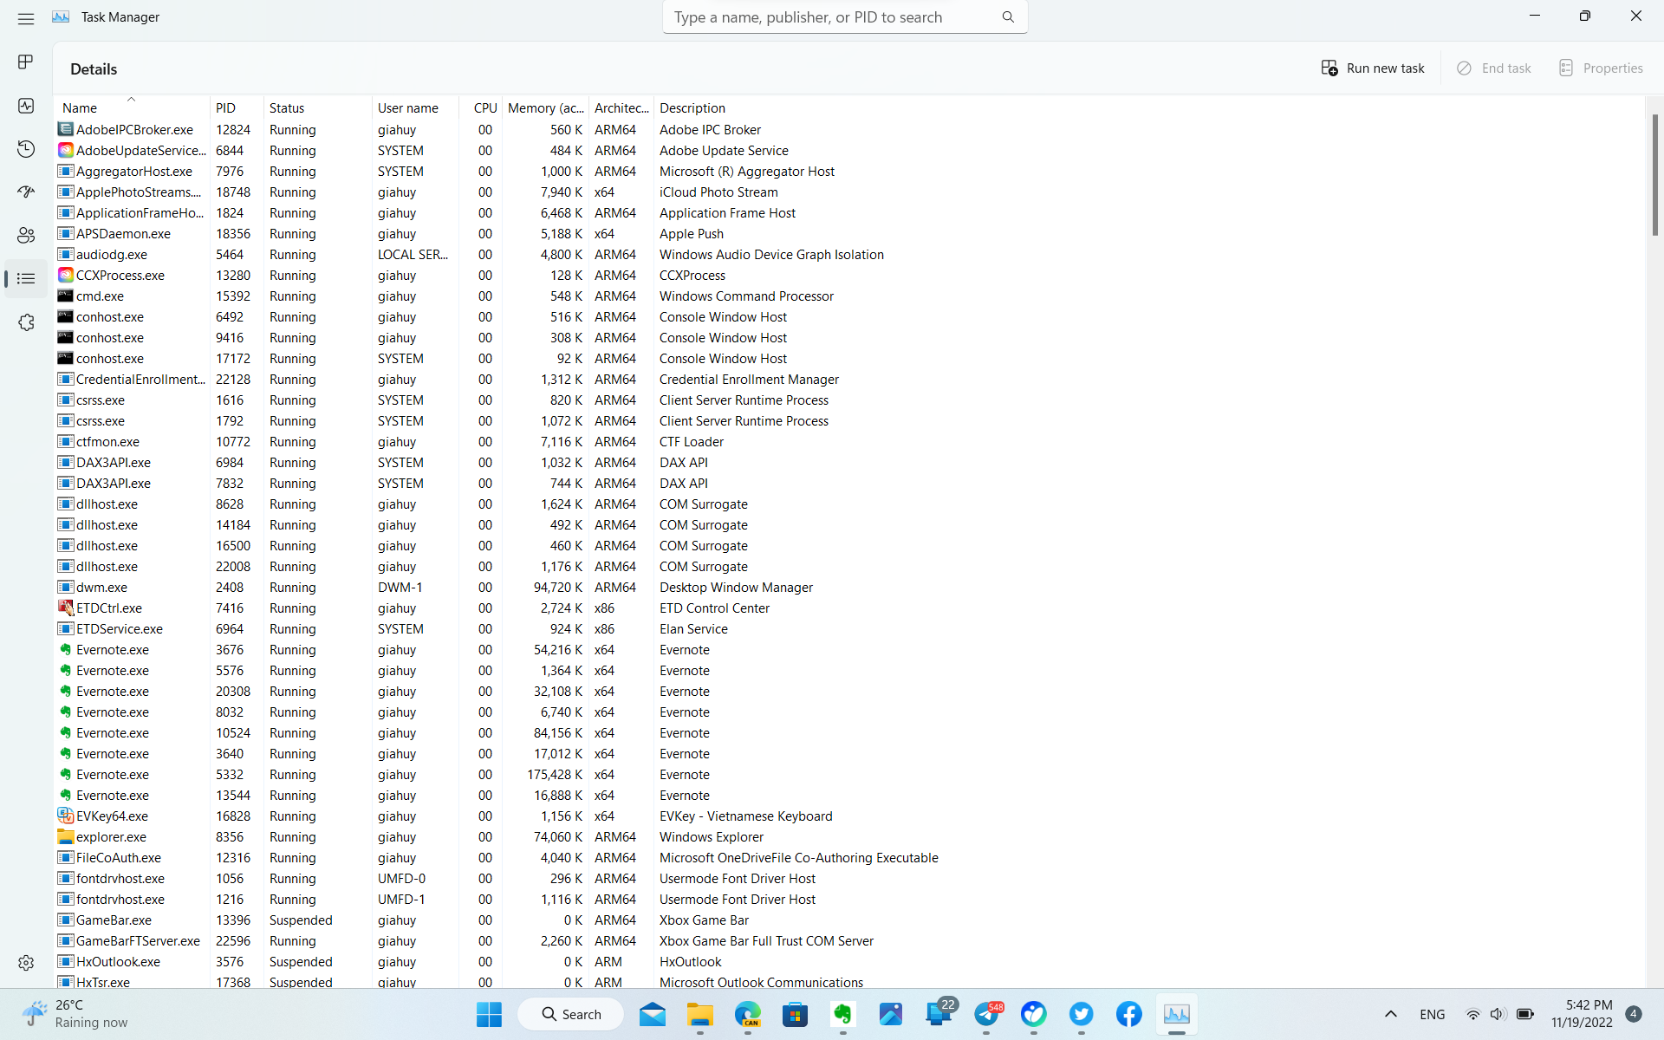
Task: Open App history page in sidebar
Action: click(26, 149)
